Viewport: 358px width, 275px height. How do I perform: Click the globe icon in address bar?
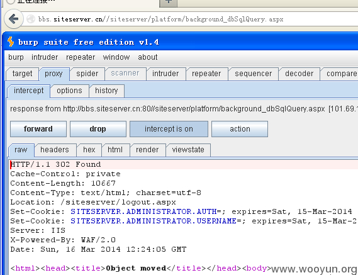click(31, 19)
